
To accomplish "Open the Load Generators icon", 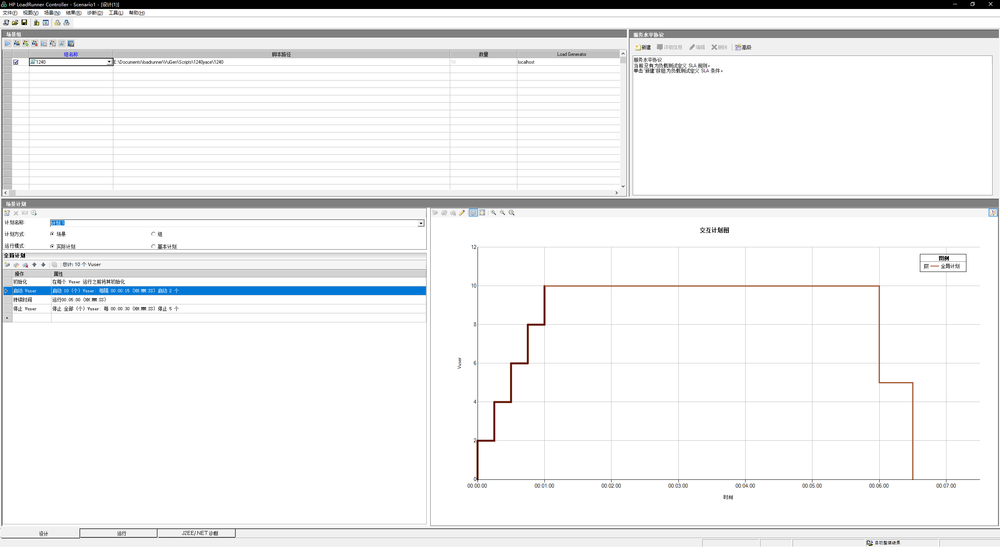I will coord(37,23).
